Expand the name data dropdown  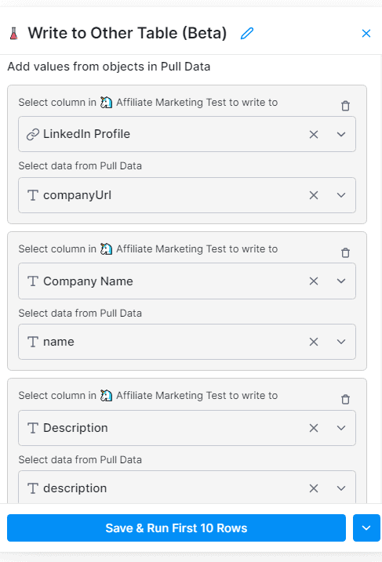(341, 342)
